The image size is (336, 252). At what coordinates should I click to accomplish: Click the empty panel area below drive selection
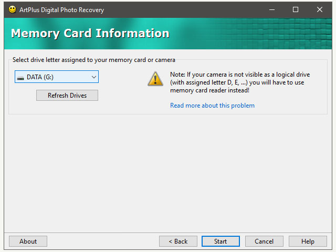168,173
